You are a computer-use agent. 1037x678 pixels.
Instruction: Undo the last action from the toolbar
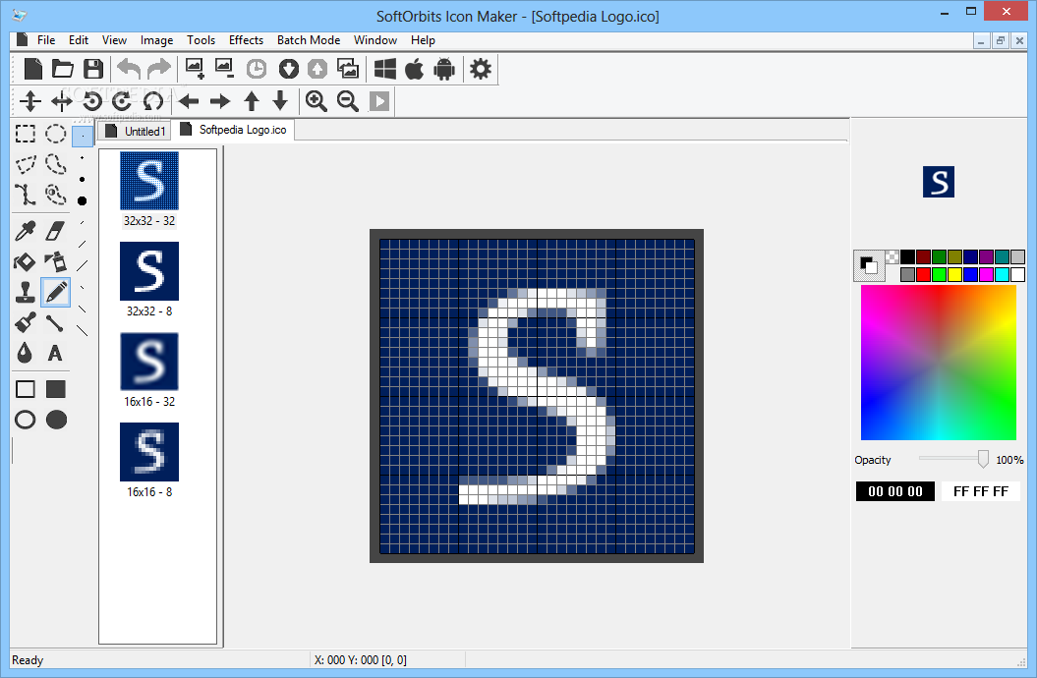128,69
